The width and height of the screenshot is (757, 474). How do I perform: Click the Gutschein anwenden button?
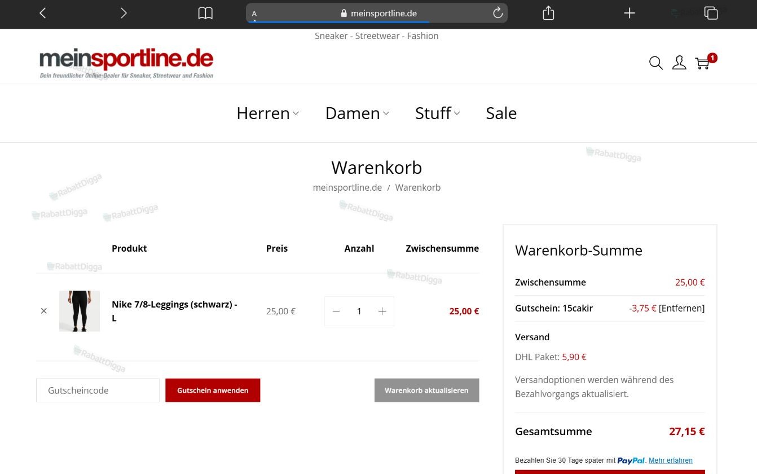tap(213, 390)
